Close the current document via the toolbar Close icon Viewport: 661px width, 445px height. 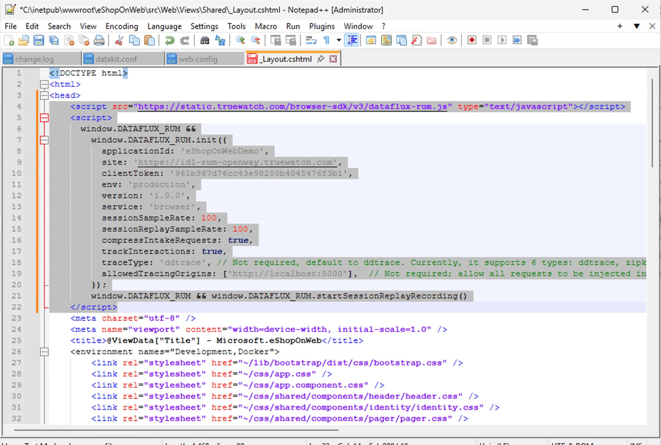[69, 41]
